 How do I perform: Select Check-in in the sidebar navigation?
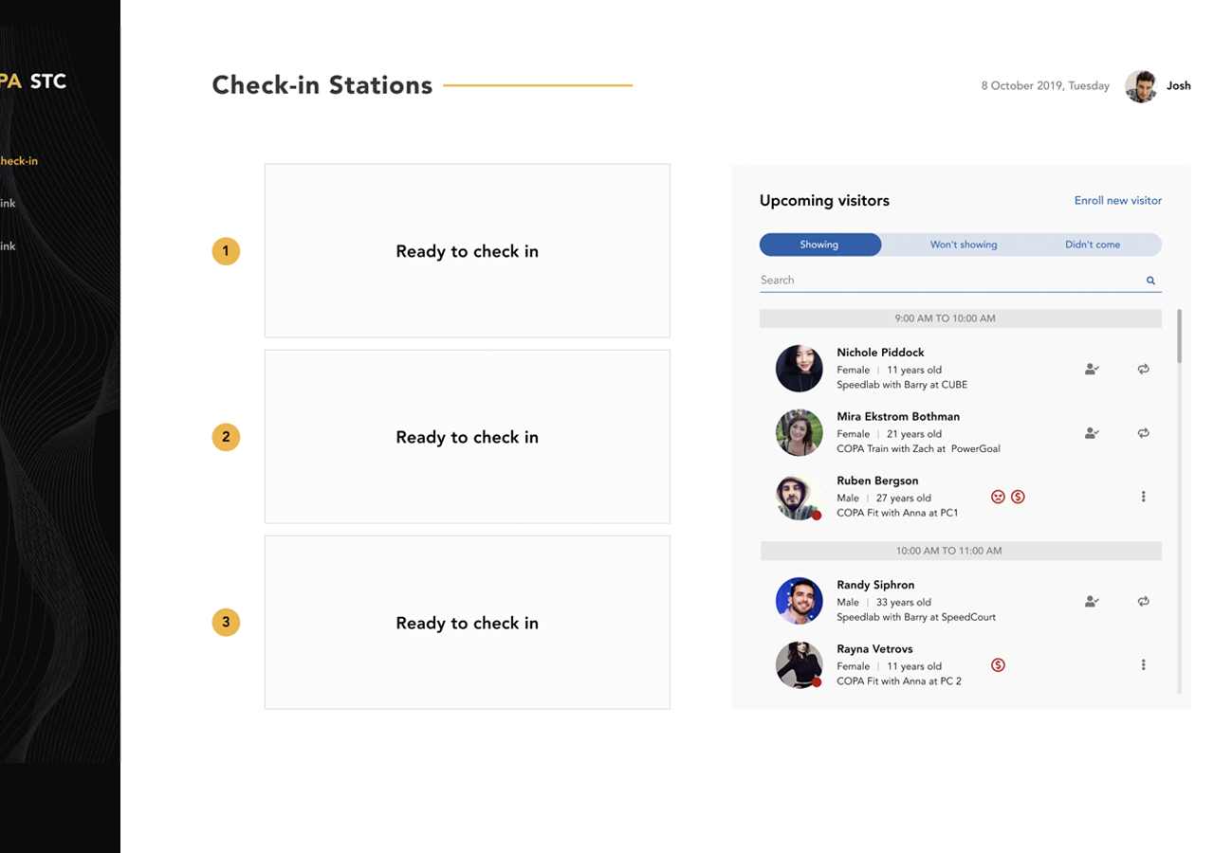tap(19, 160)
